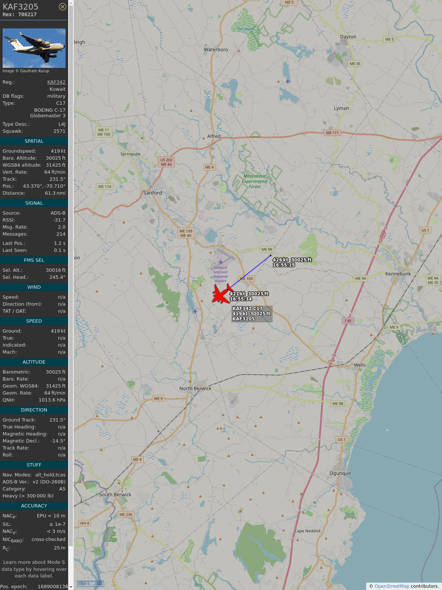Click the I 95 highway shield on map
Image resolution: width=442 pixels, height=590 pixels.
(348, 321)
